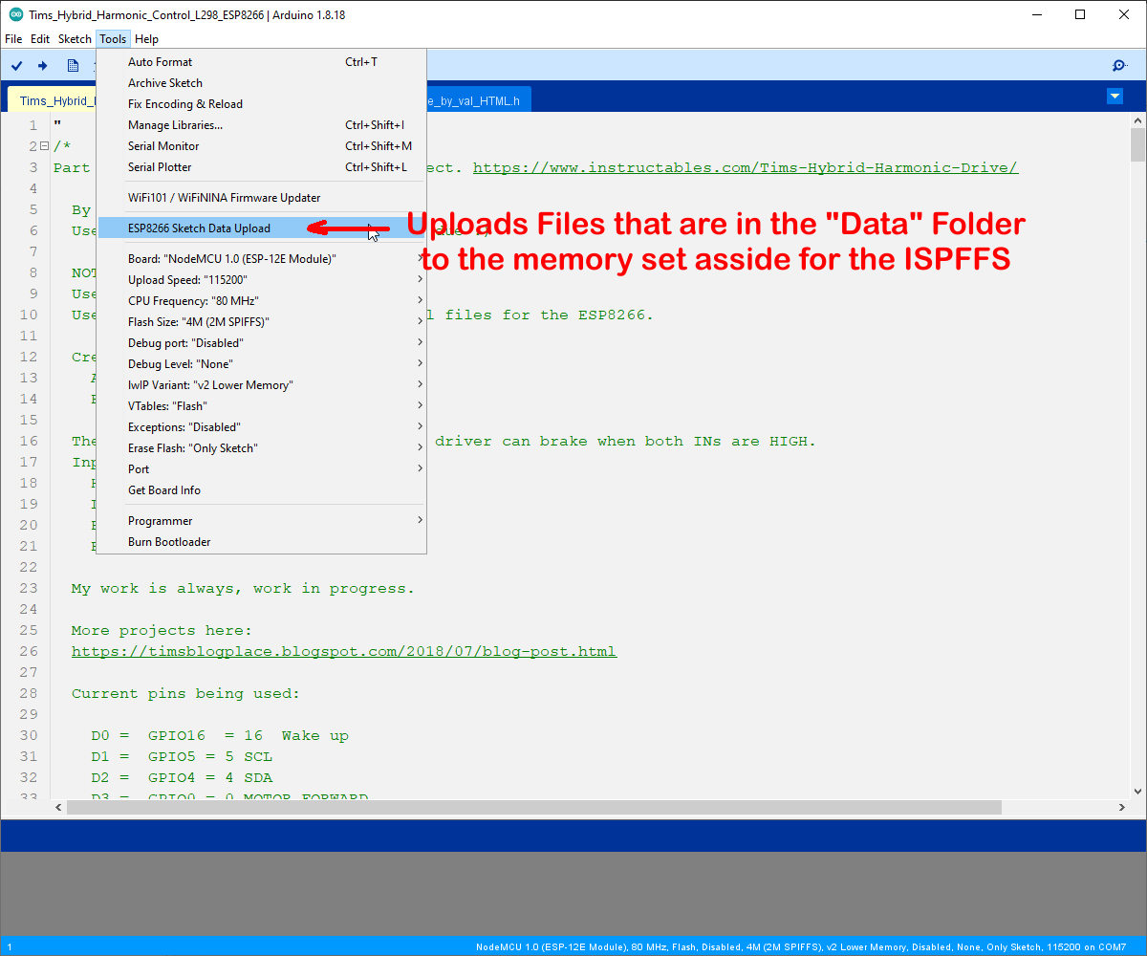Open the Edit menu
The image size is (1147, 956).
click(x=40, y=39)
